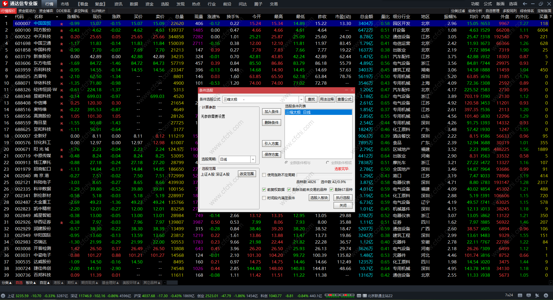Click the broadcast signal icon beside server name

pyautogui.click(x=359, y=296)
